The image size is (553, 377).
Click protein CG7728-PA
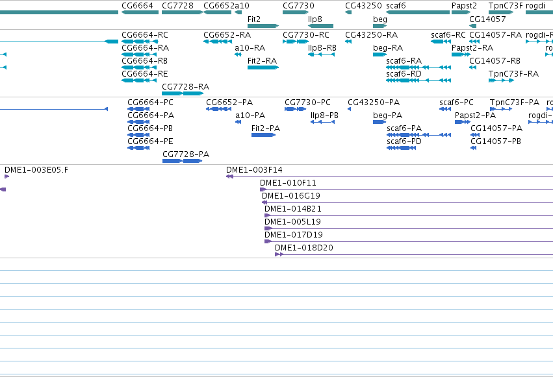point(183,161)
